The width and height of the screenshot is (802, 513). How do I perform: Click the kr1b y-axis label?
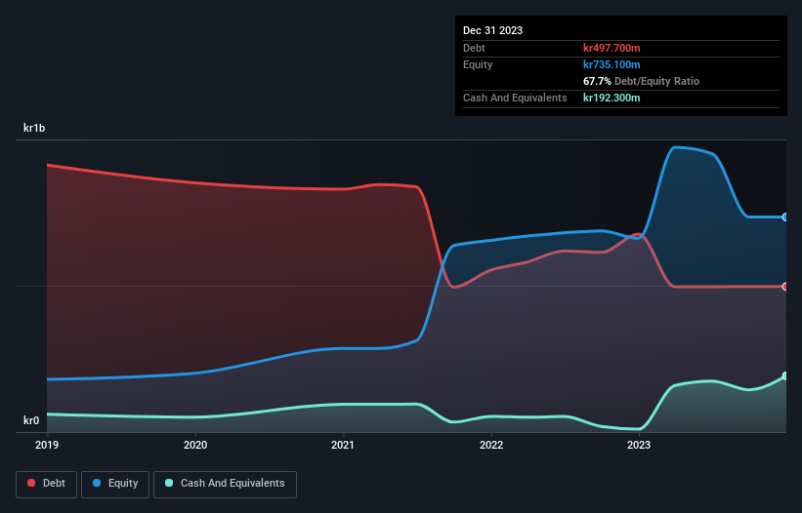coord(34,128)
